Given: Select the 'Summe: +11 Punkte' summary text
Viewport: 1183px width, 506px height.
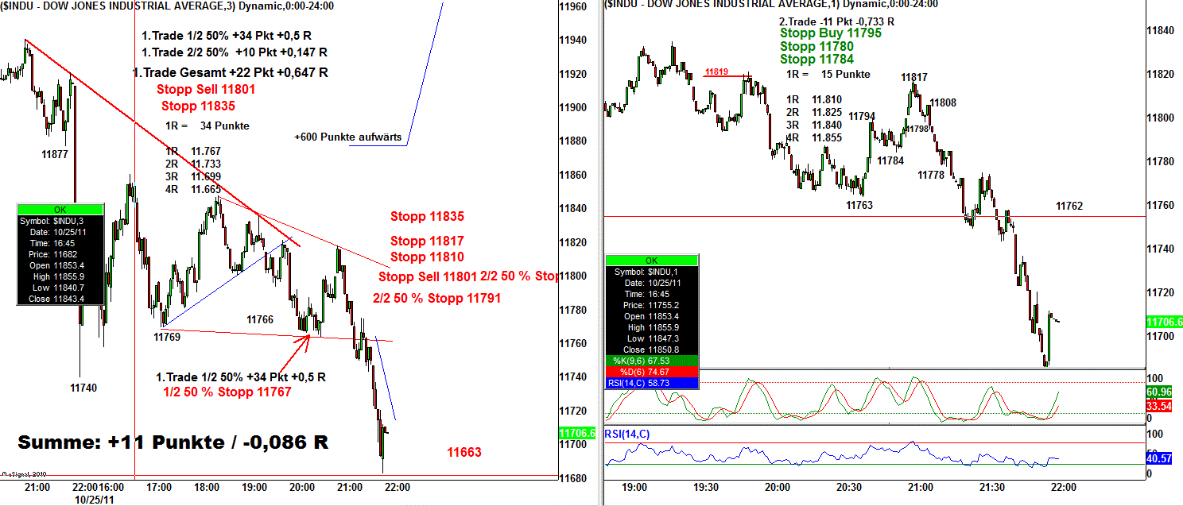Looking at the screenshot, I should [173, 442].
